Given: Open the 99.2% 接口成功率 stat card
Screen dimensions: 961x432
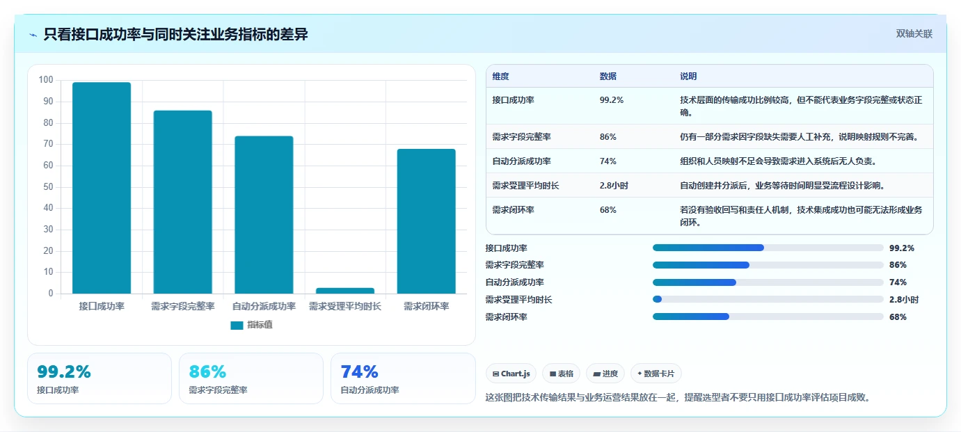Looking at the screenshot, I should coord(100,378).
